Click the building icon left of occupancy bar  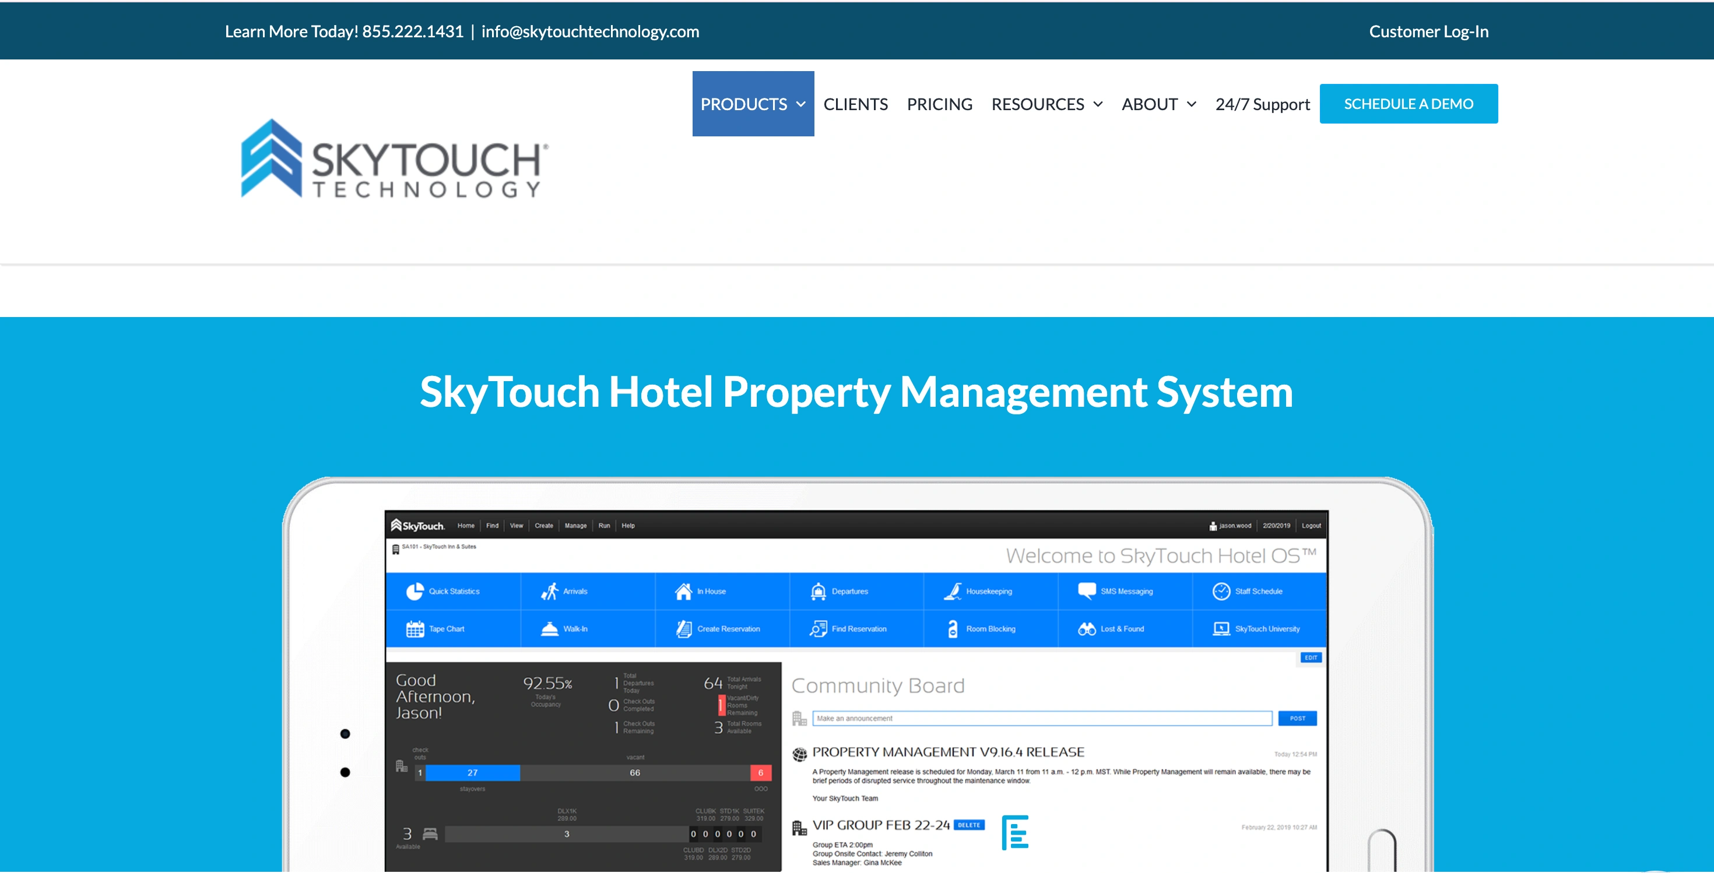pyautogui.click(x=401, y=766)
